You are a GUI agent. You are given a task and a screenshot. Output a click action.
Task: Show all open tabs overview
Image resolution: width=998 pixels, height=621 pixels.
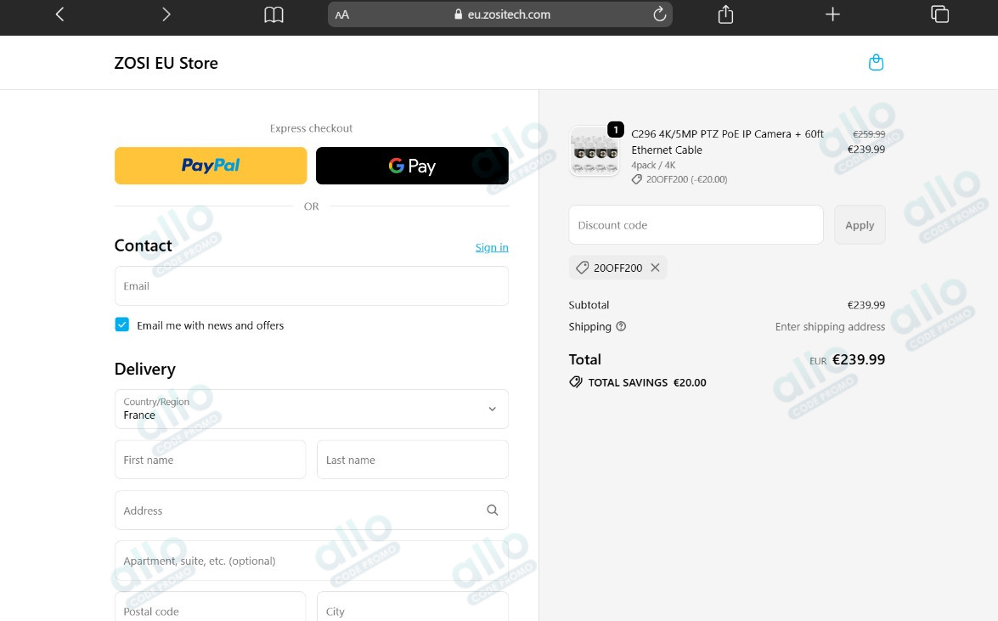coord(939,14)
